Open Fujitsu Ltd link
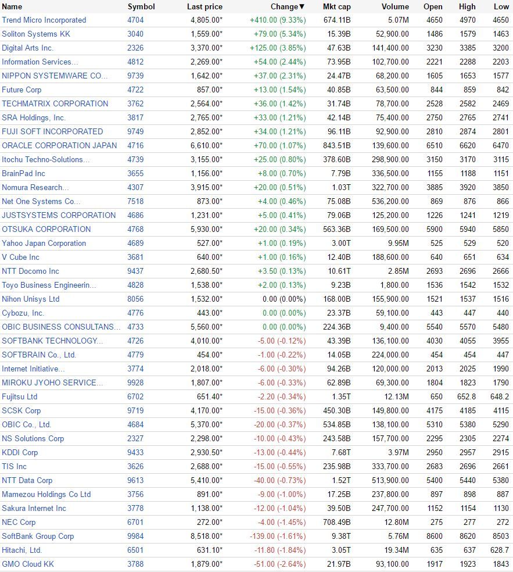513x572 pixels. click(19, 396)
